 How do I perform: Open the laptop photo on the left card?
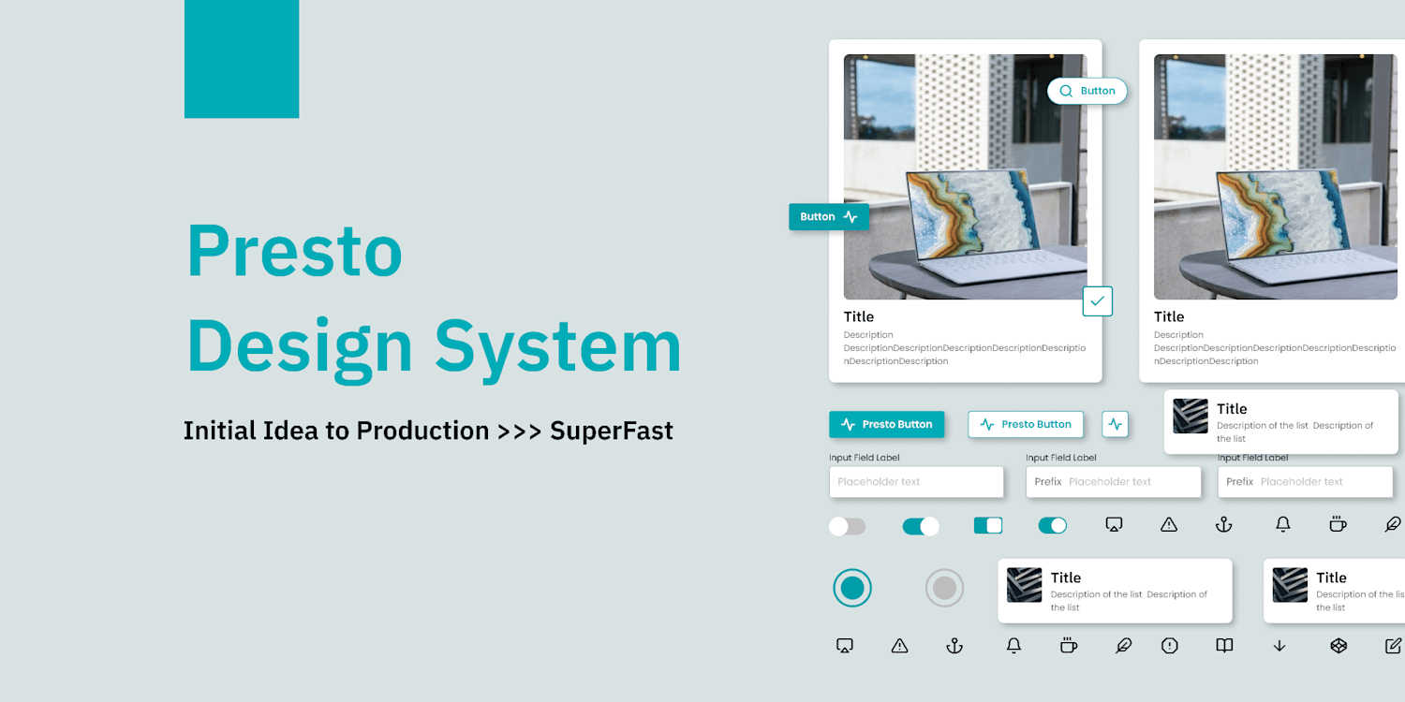point(966,177)
